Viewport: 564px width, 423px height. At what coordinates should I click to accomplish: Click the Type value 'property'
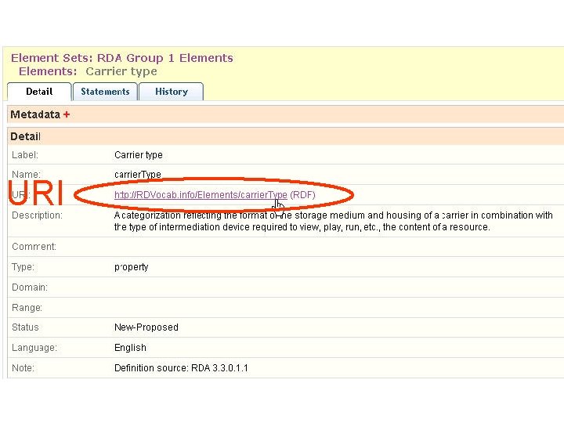132,267
